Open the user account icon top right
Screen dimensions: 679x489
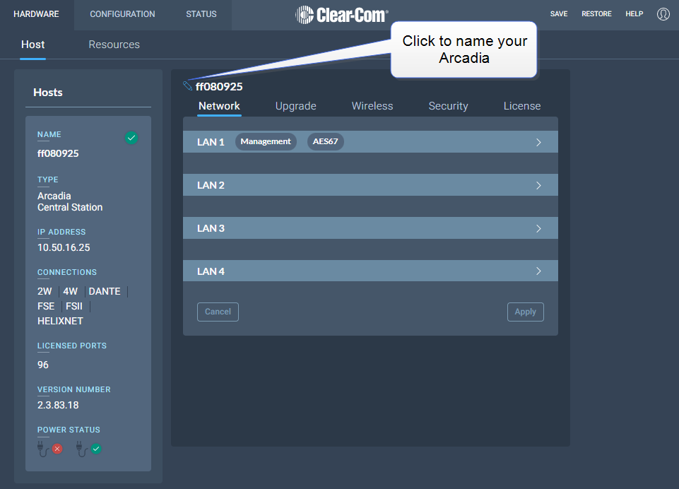click(663, 13)
